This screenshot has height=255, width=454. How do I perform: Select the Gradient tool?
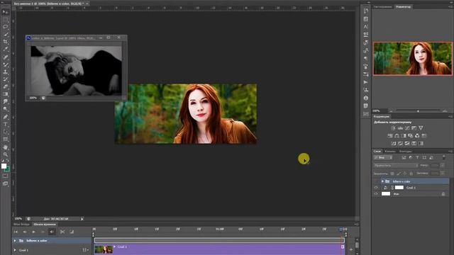point(5,94)
